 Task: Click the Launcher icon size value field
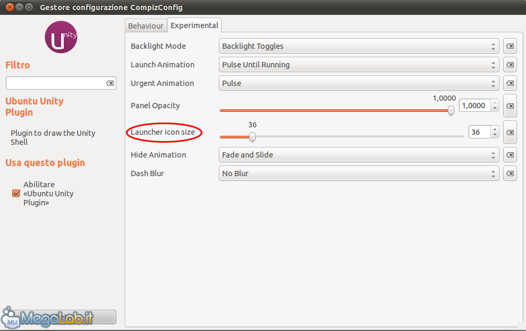click(x=480, y=132)
